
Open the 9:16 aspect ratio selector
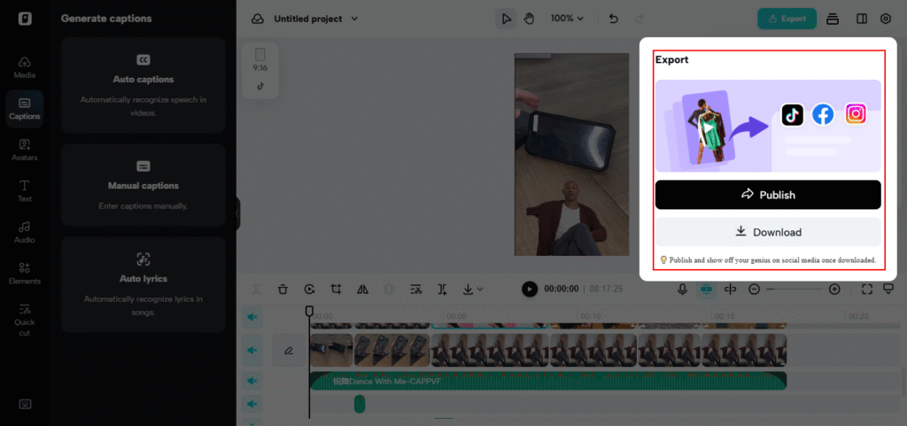[x=260, y=59]
